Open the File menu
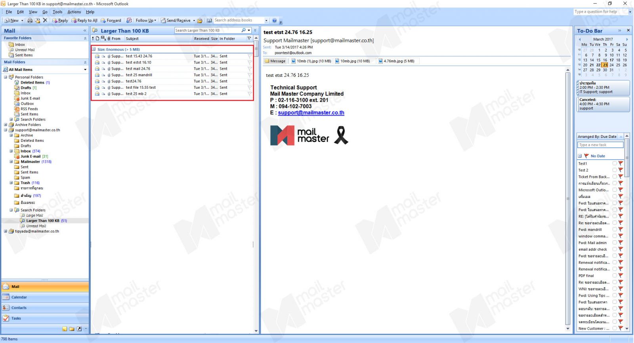634x343 pixels. 9,12
